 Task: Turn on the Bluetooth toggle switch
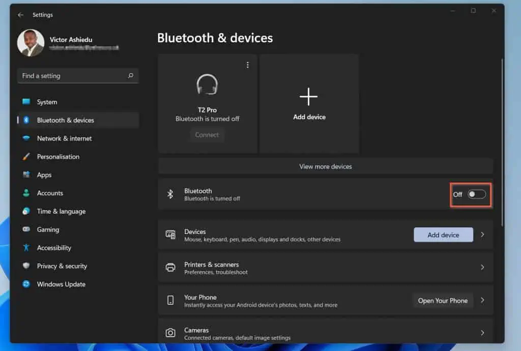tap(477, 194)
